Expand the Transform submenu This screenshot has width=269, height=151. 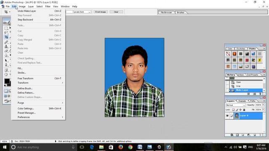click(x=39, y=83)
